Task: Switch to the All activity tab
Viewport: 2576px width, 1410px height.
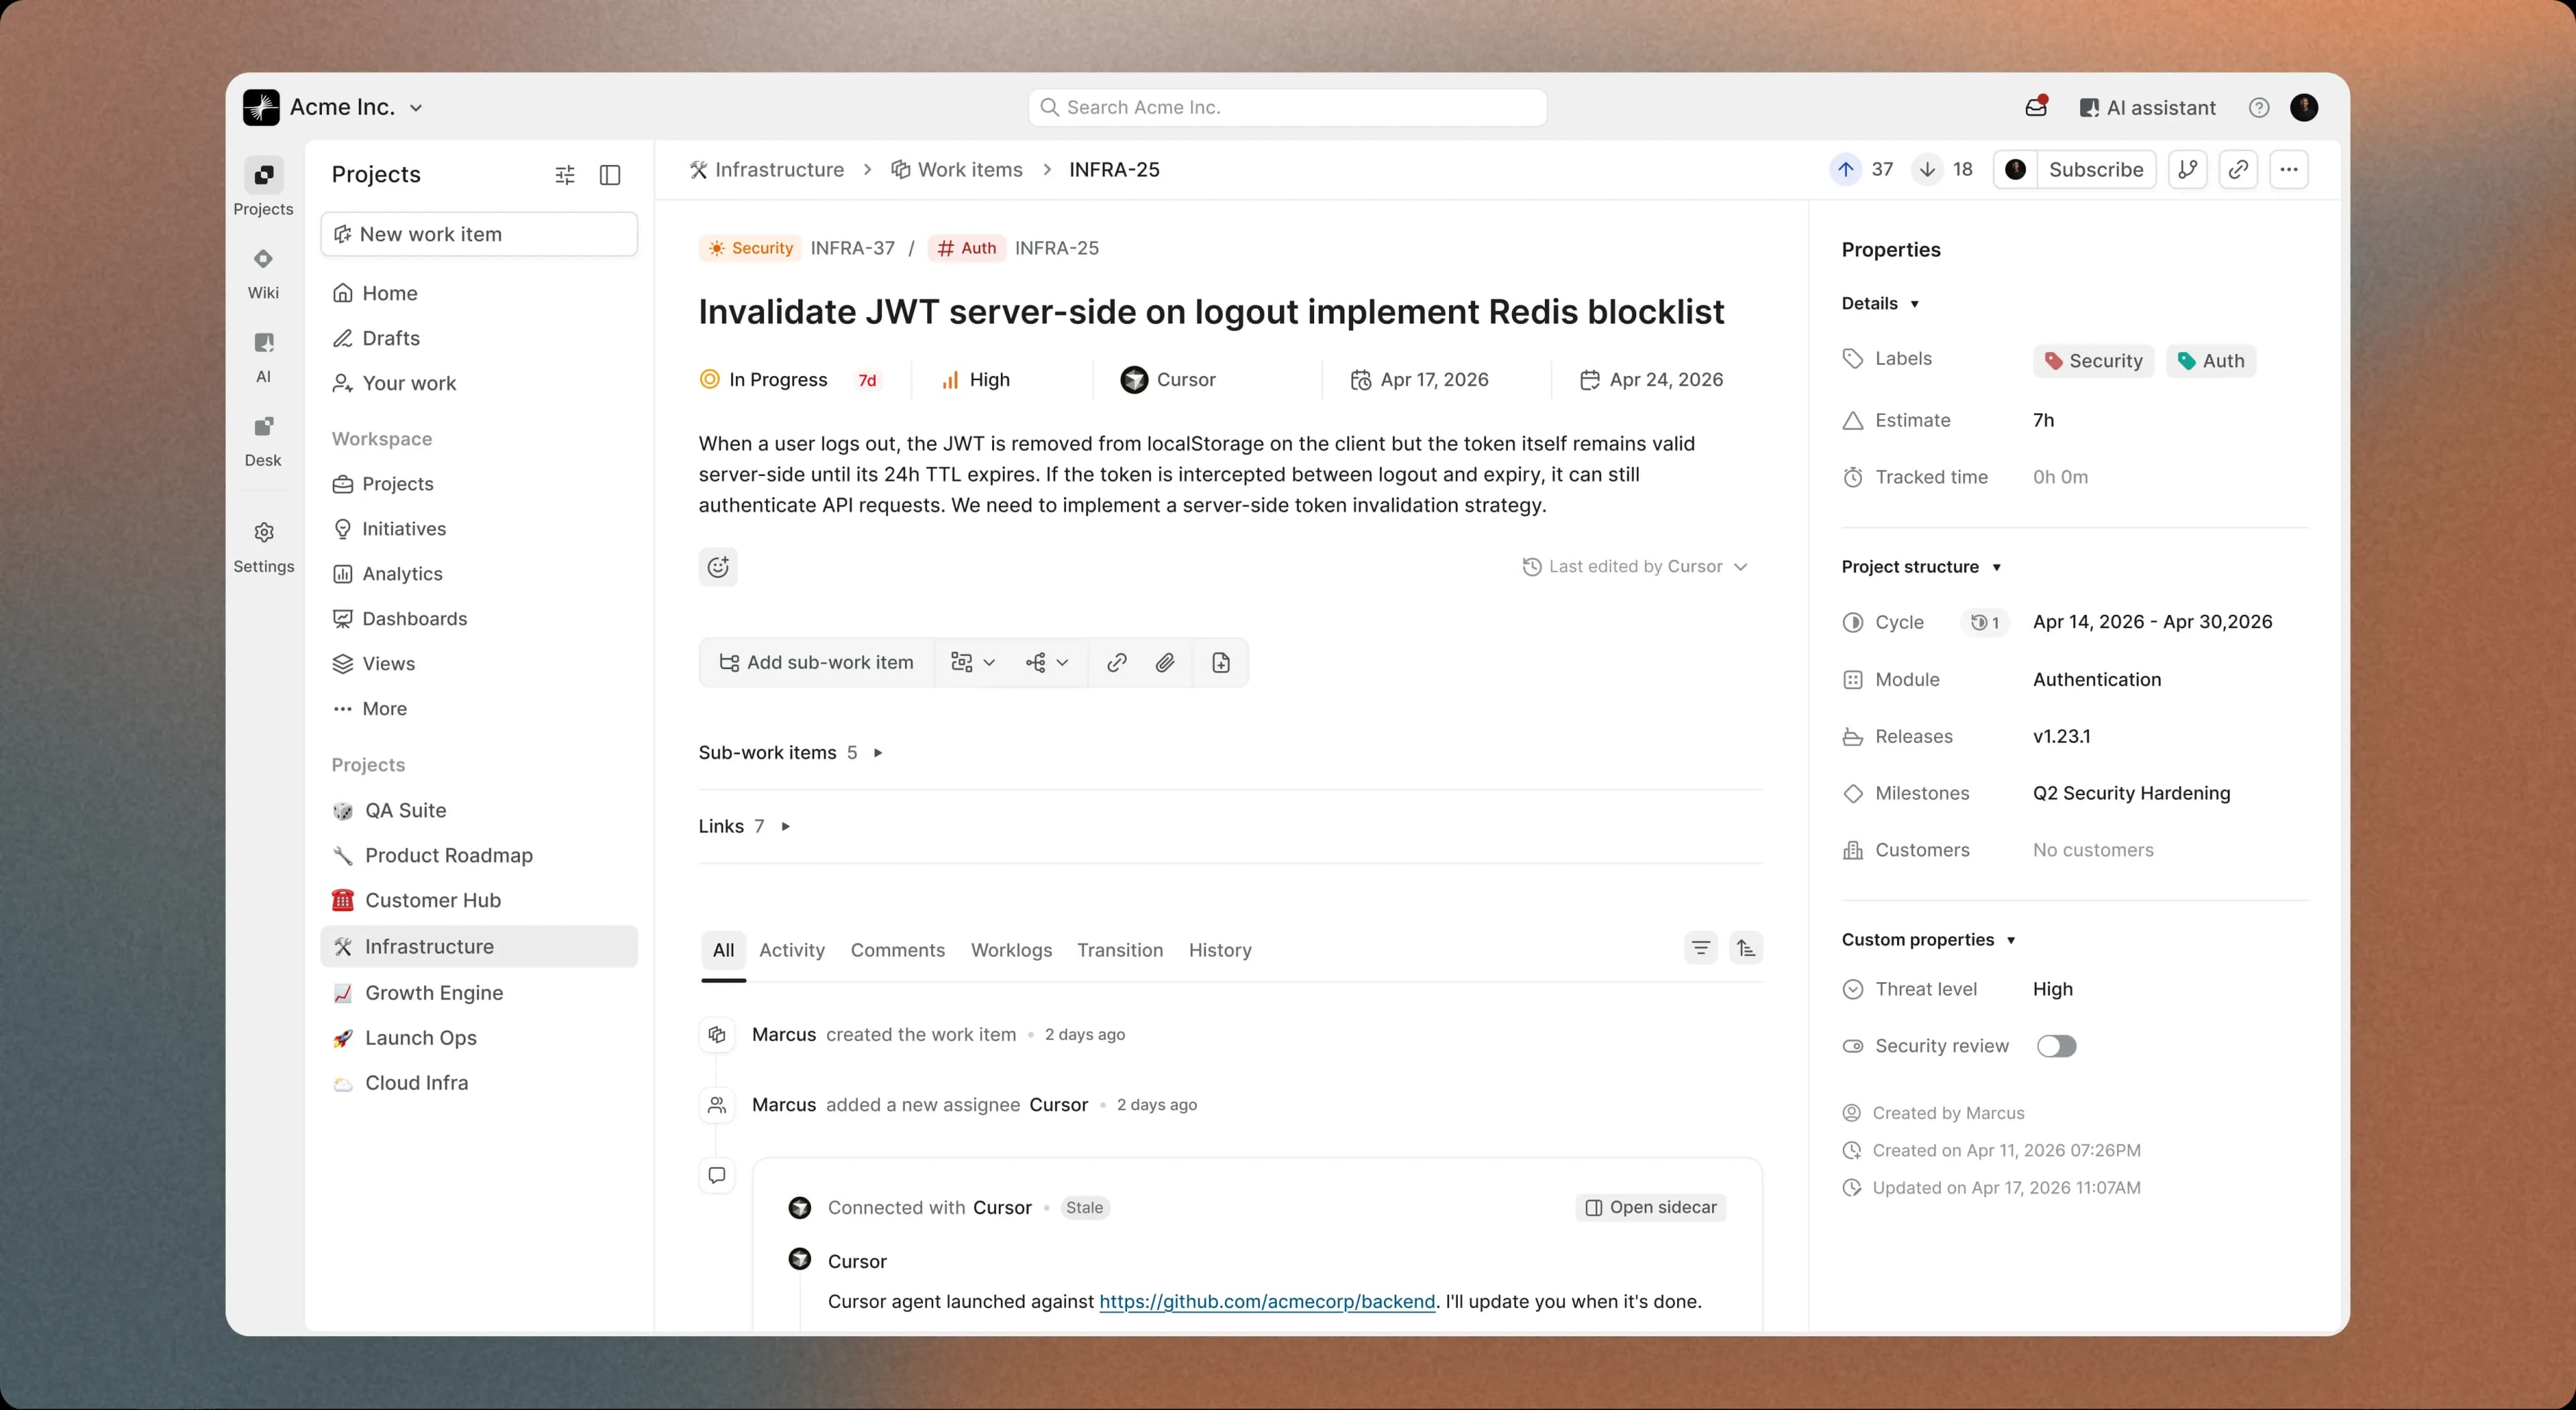Action: [723, 950]
